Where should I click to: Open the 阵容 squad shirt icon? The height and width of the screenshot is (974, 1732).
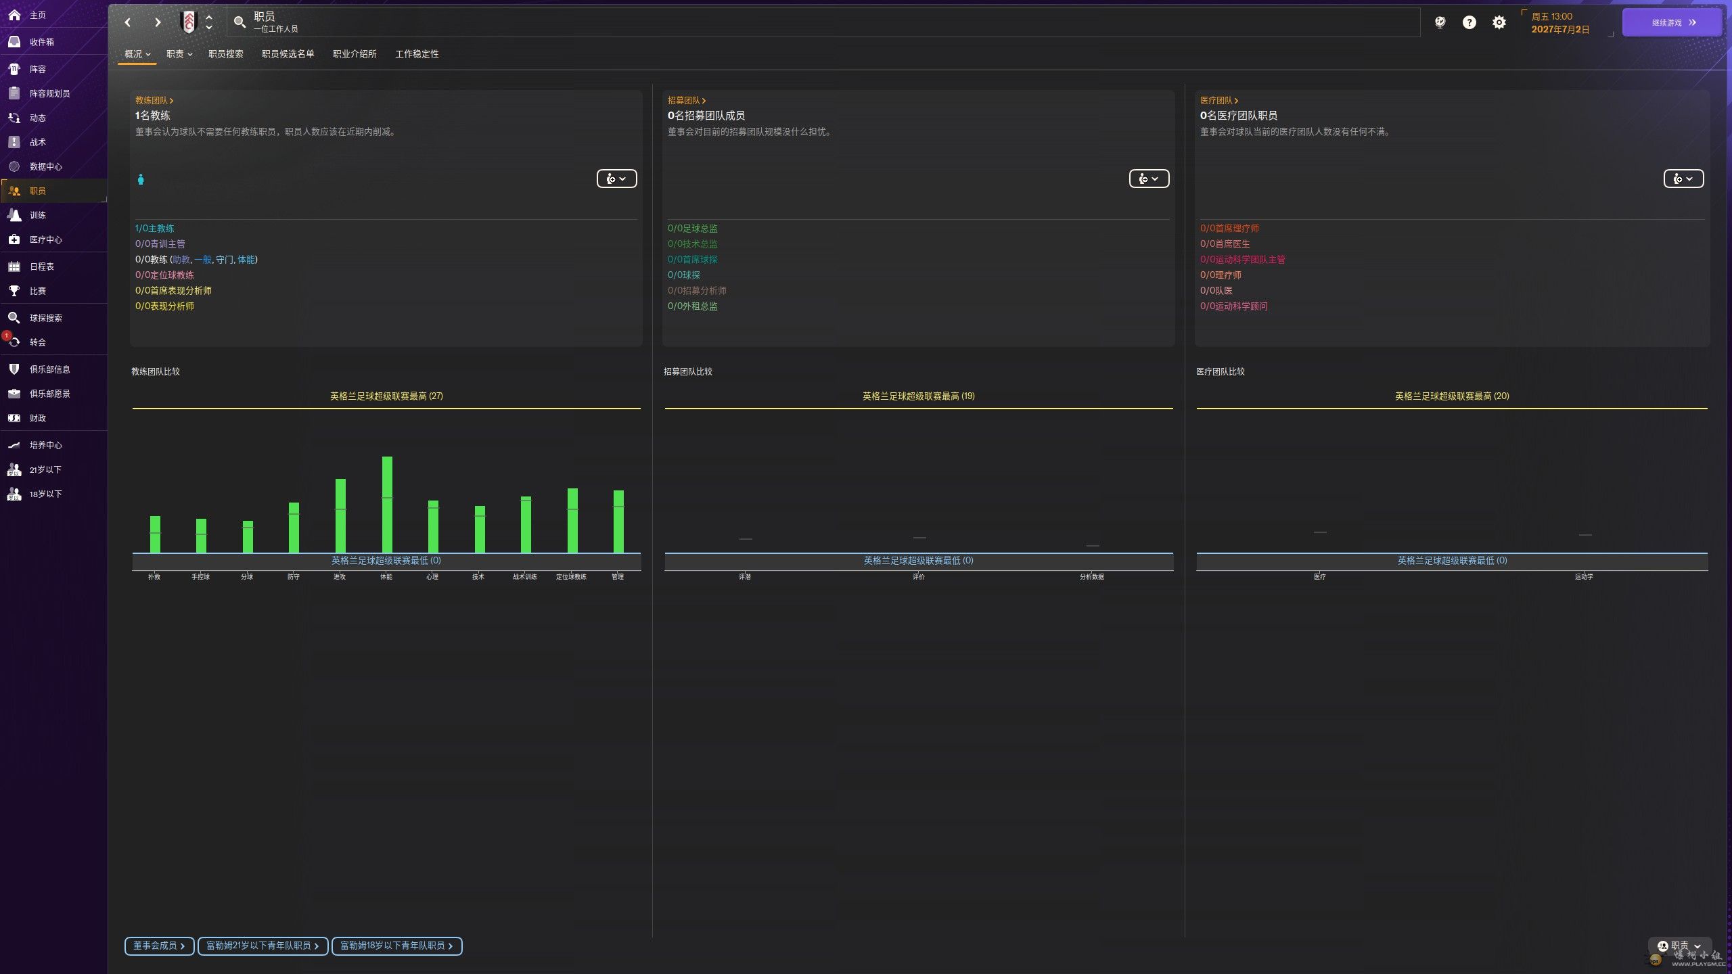coord(14,69)
